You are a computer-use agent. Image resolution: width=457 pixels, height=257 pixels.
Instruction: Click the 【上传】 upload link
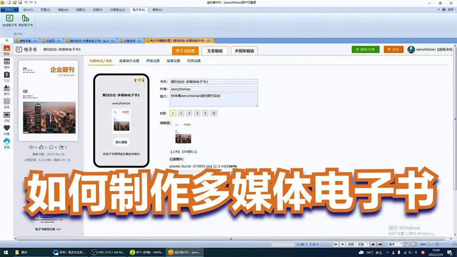click(x=175, y=152)
